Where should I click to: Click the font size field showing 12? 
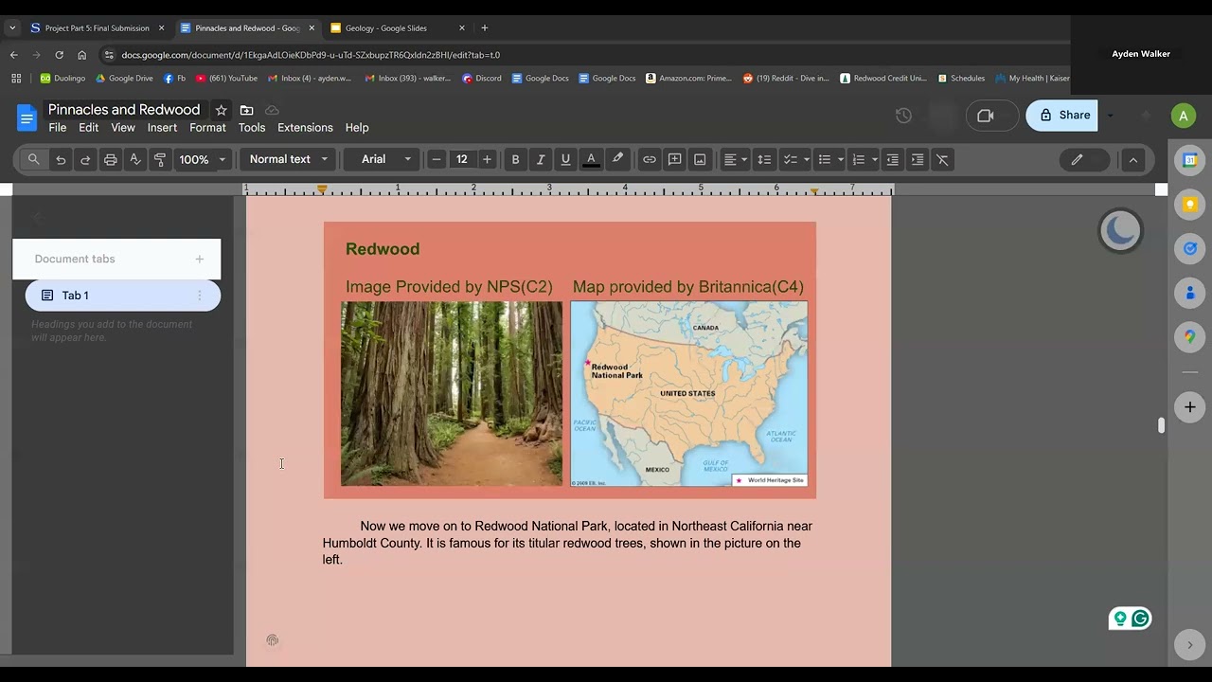[462, 159]
